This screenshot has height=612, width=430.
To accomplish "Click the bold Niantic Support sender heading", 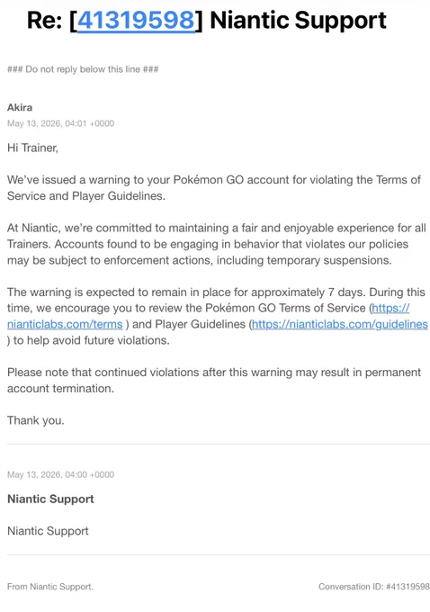I will click(50, 499).
